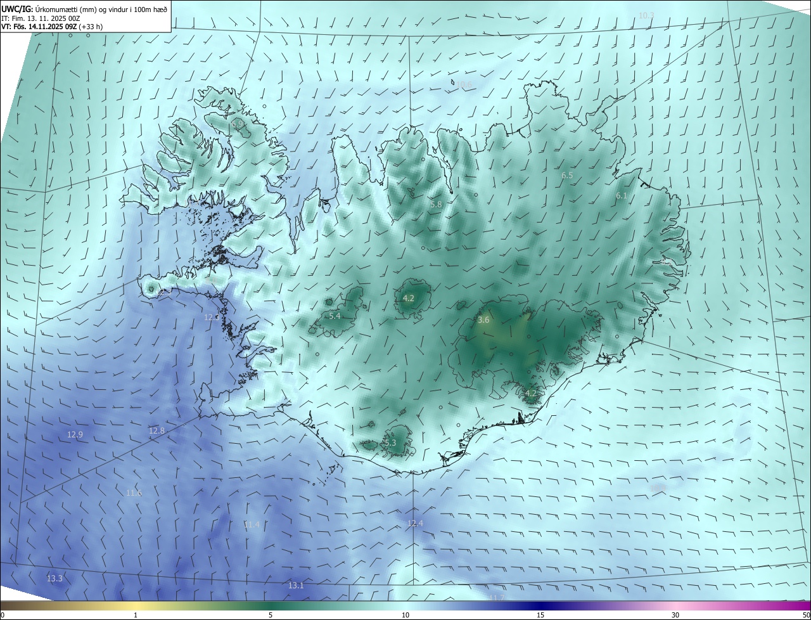Click the 10.3 value label
Image resolution: width=811 pixels, height=620 pixels.
click(x=646, y=15)
